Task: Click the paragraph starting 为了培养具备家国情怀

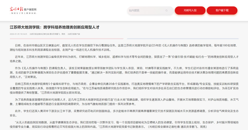Action: pyautogui.click(x=124, y=102)
